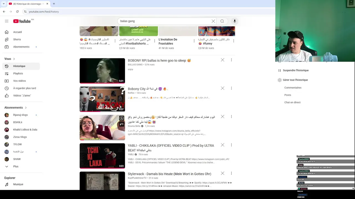Open B3A9Lii channel
355x199 pixels.
tap(21, 122)
